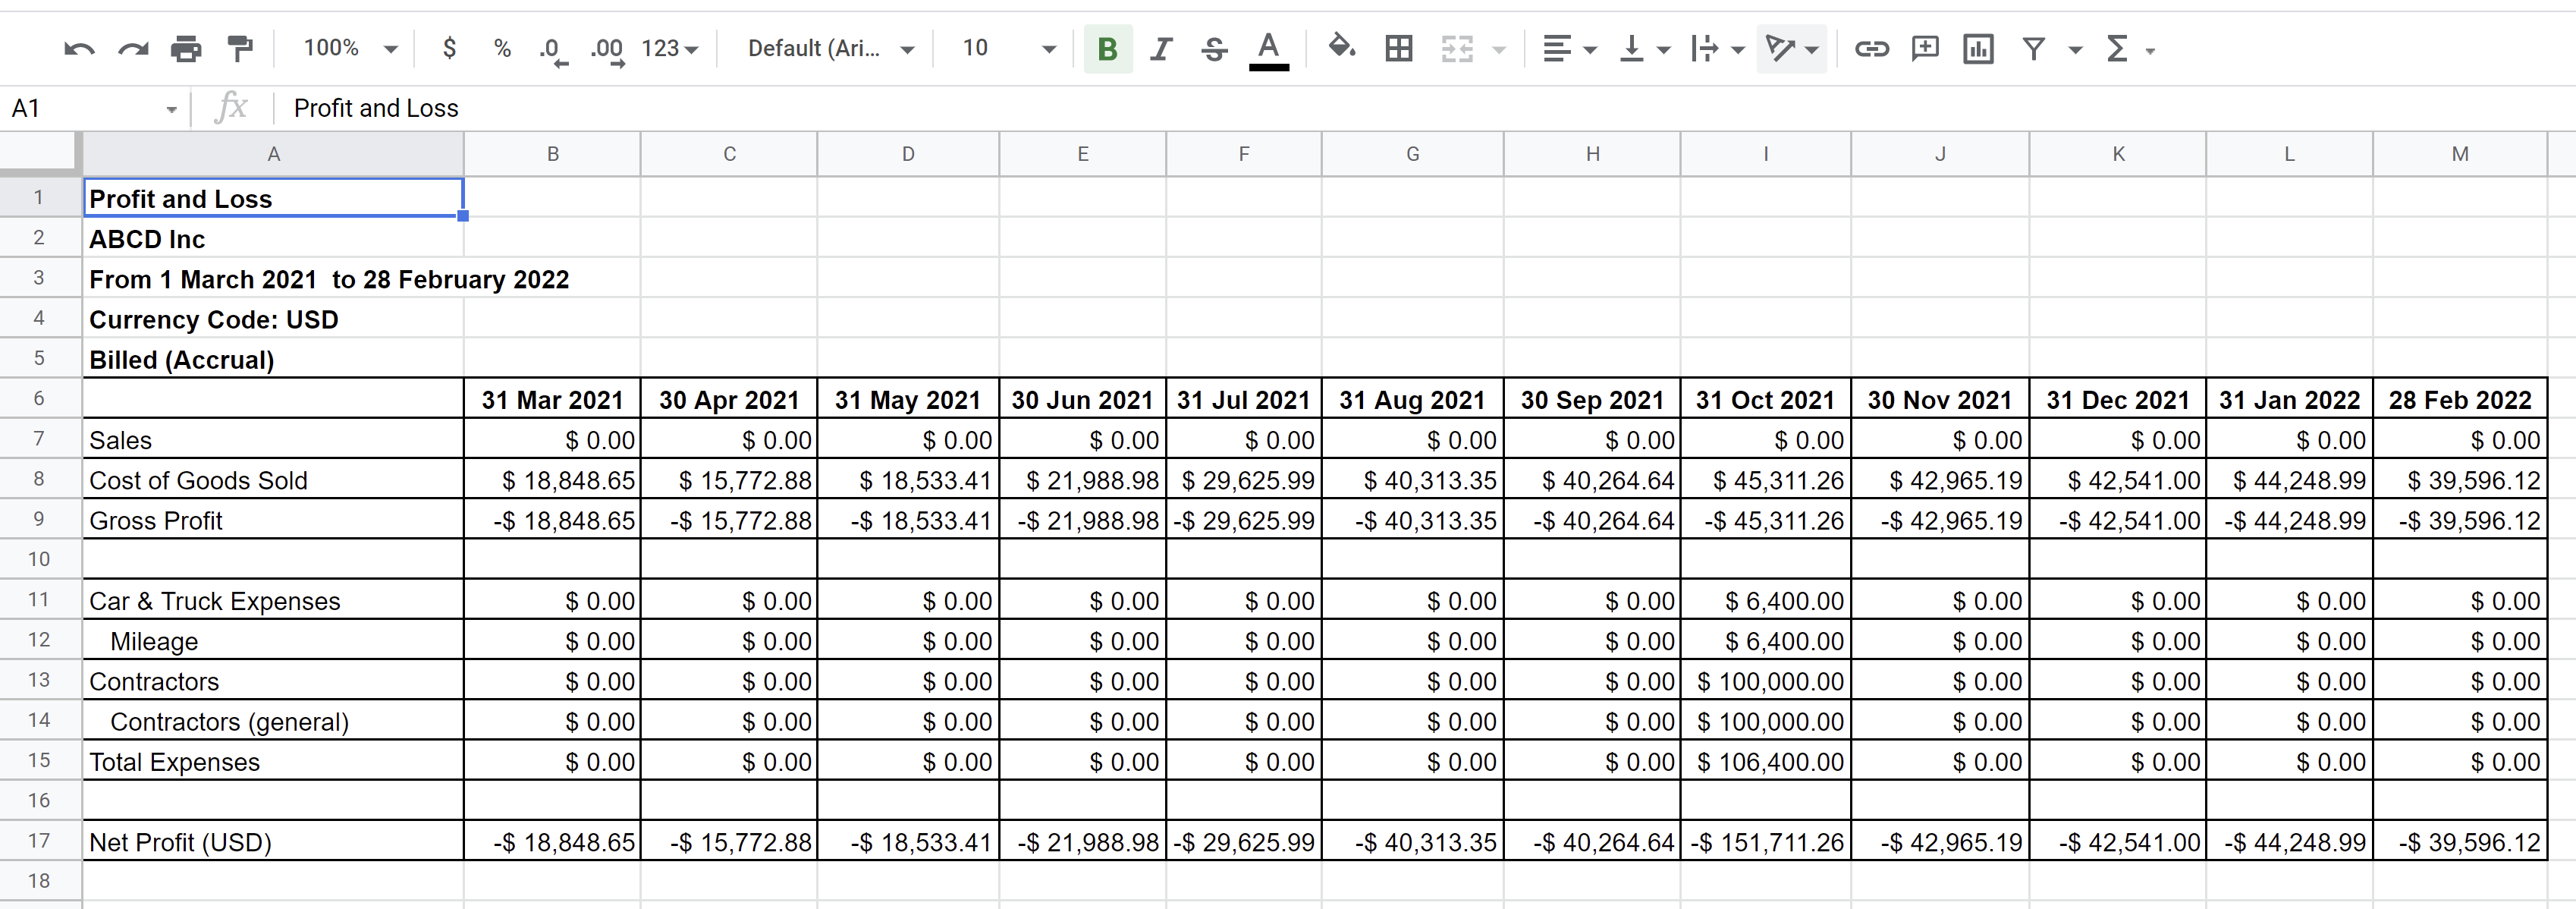This screenshot has width=2576, height=909.
Task: Open the 123 more formats dropdown
Action: (x=669, y=48)
